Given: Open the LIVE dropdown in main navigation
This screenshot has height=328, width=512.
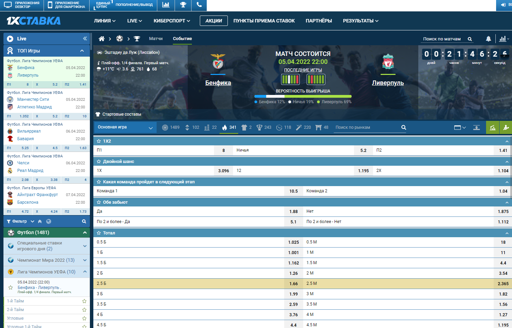Looking at the screenshot, I should [x=134, y=21].
